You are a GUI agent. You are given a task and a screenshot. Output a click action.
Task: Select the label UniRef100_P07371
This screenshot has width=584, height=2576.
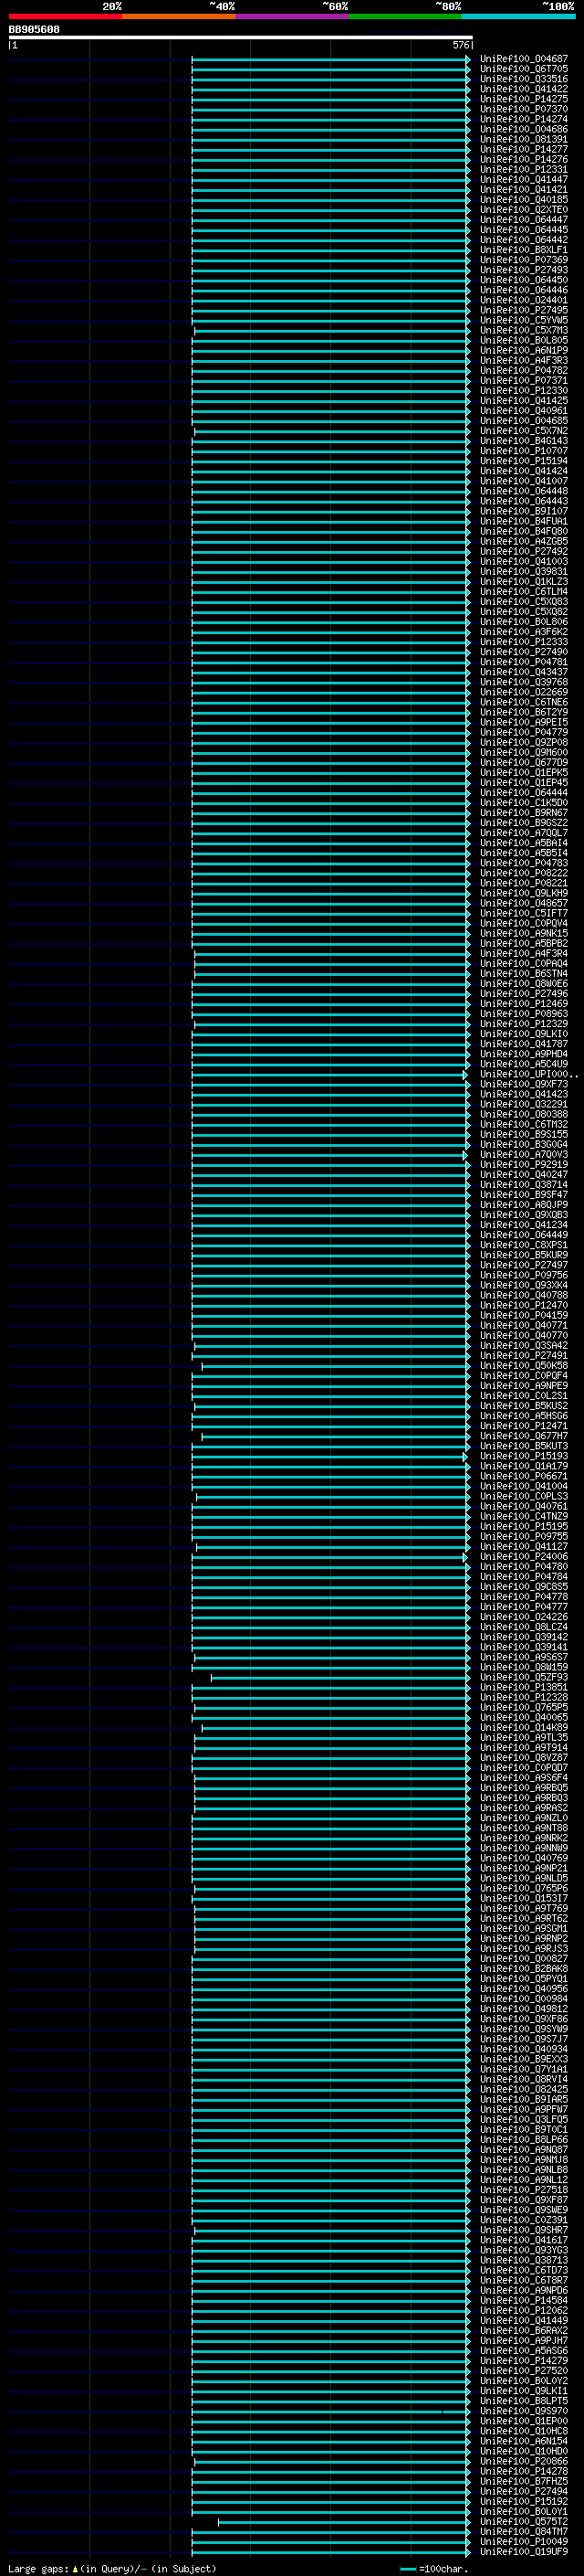[524, 380]
